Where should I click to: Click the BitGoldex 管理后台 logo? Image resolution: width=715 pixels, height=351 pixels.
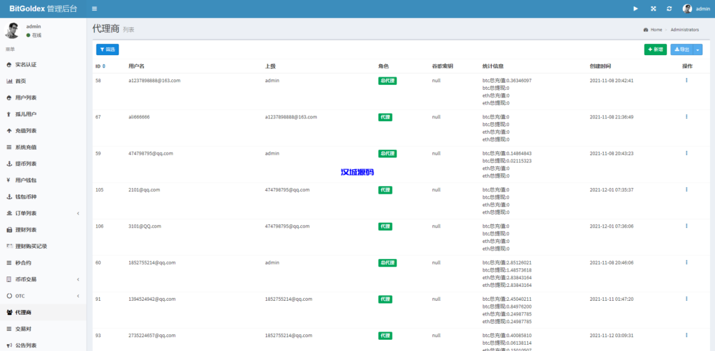(x=43, y=8)
